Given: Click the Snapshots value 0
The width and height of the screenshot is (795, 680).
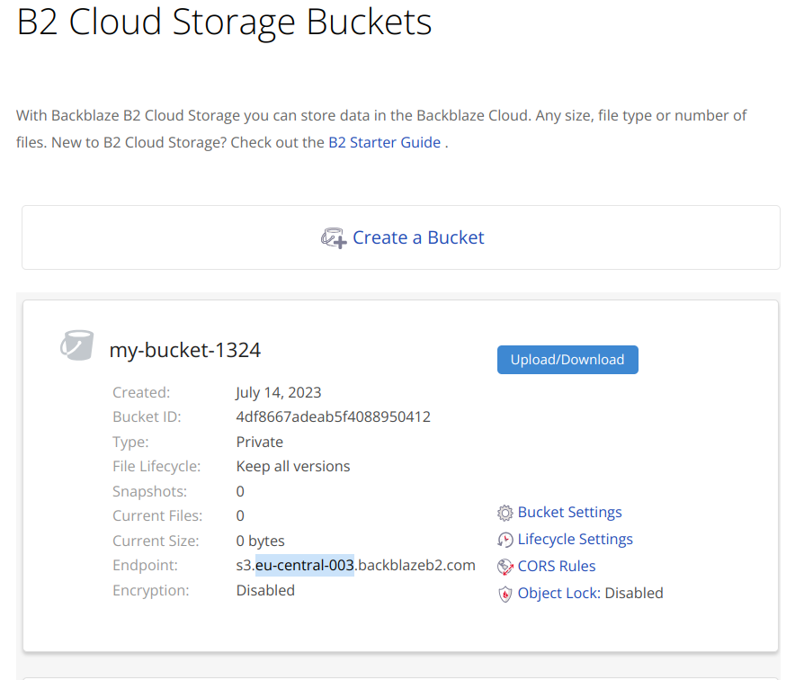Looking at the screenshot, I should coord(240,491).
